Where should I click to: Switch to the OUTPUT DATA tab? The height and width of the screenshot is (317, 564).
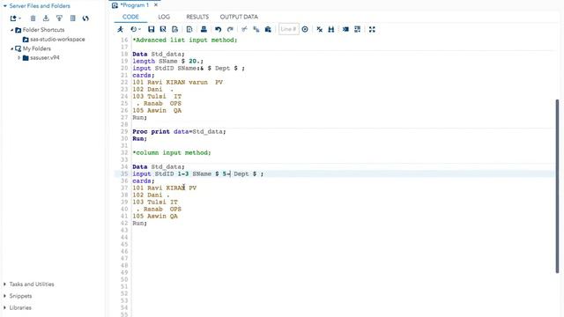tap(239, 17)
